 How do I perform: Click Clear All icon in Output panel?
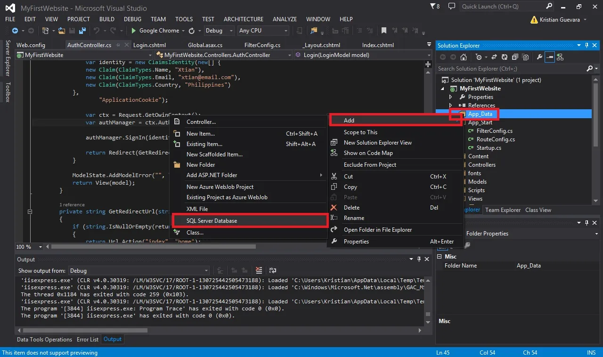(259, 270)
